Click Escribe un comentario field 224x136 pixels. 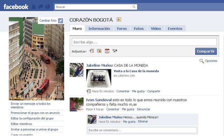coord(142,130)
